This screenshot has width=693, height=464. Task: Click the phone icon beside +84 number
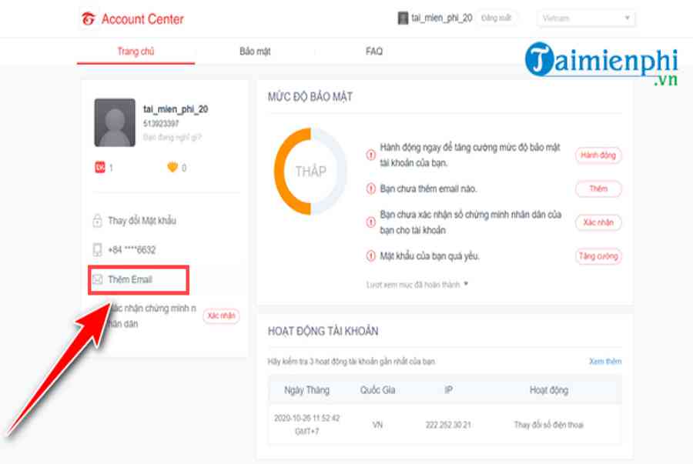click(98, 250)
